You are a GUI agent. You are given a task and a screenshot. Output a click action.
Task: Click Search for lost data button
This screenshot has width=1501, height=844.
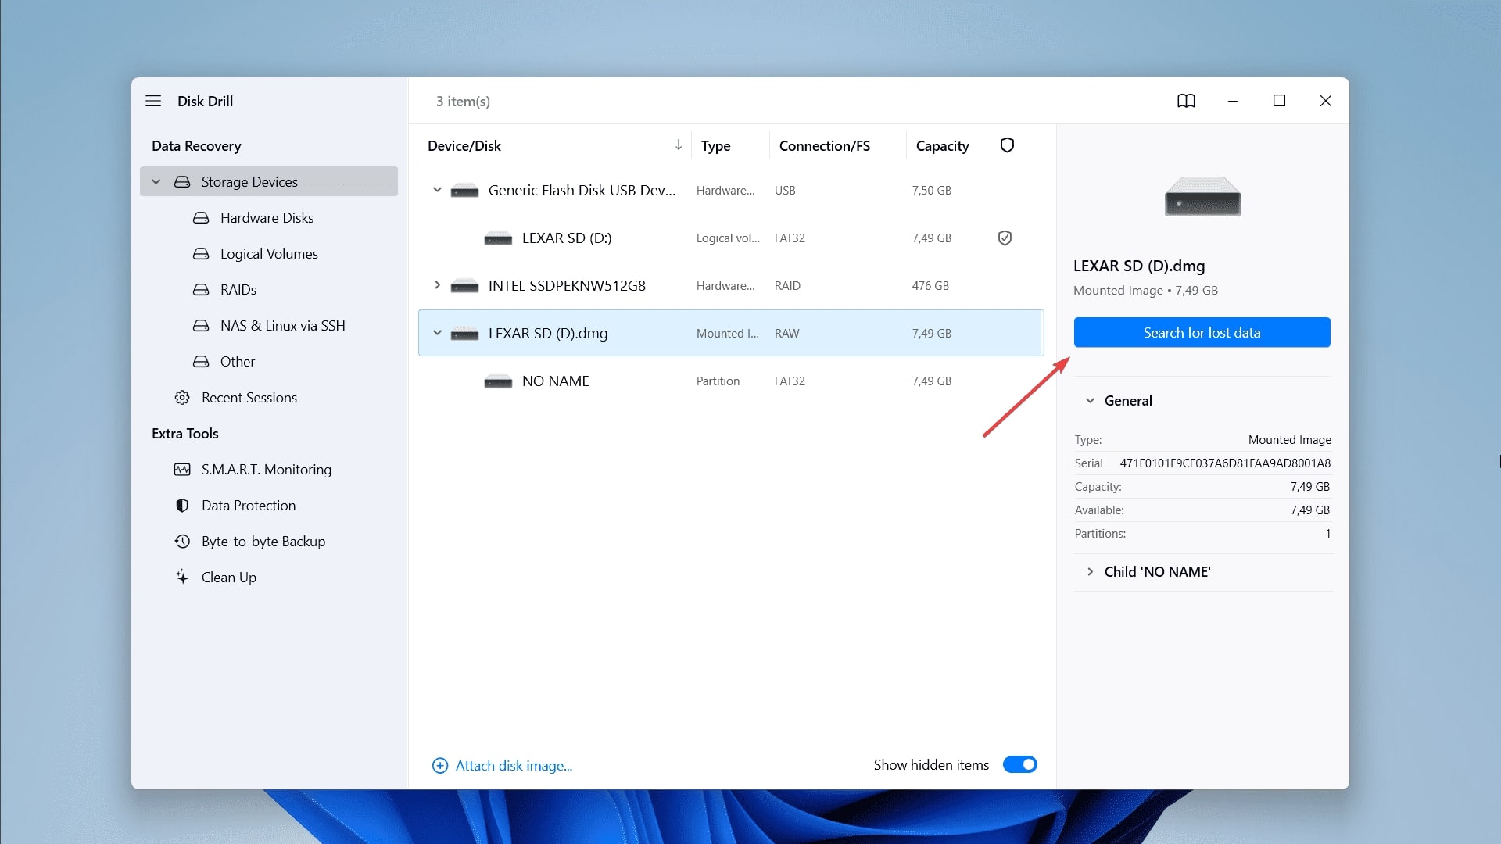coord(1202,332)
